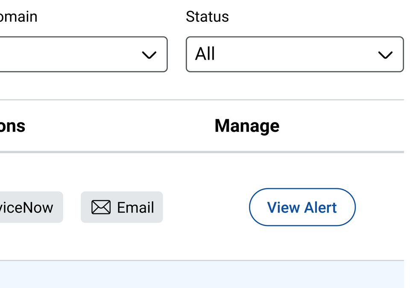
Task: Open View Alert for this alert row
Action: 302,207
